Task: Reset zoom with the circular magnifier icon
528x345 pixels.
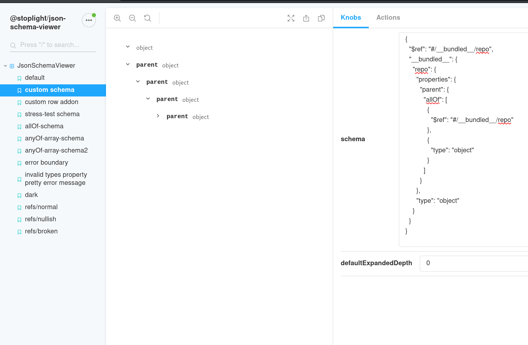Action: point(148,18)
